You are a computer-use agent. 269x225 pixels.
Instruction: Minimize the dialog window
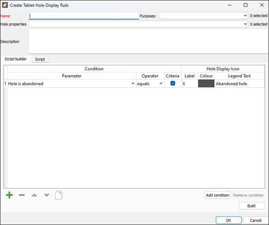point(230,5)
